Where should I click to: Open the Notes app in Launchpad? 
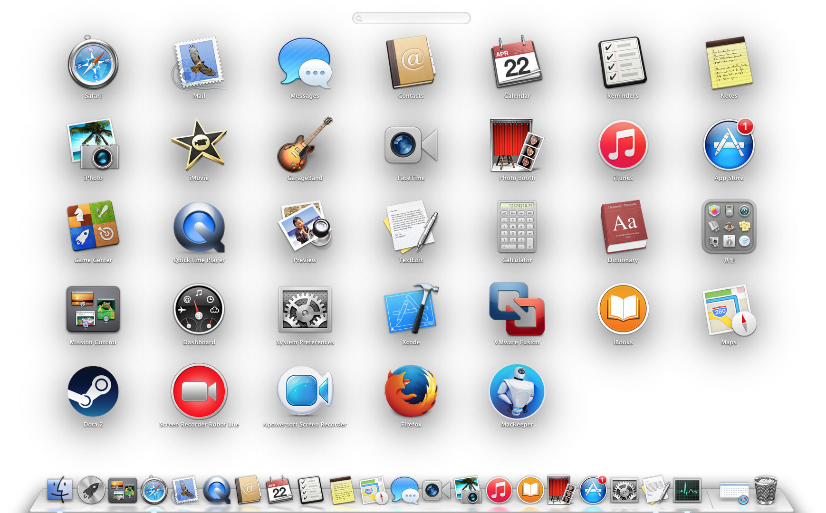tap(729, 62)
